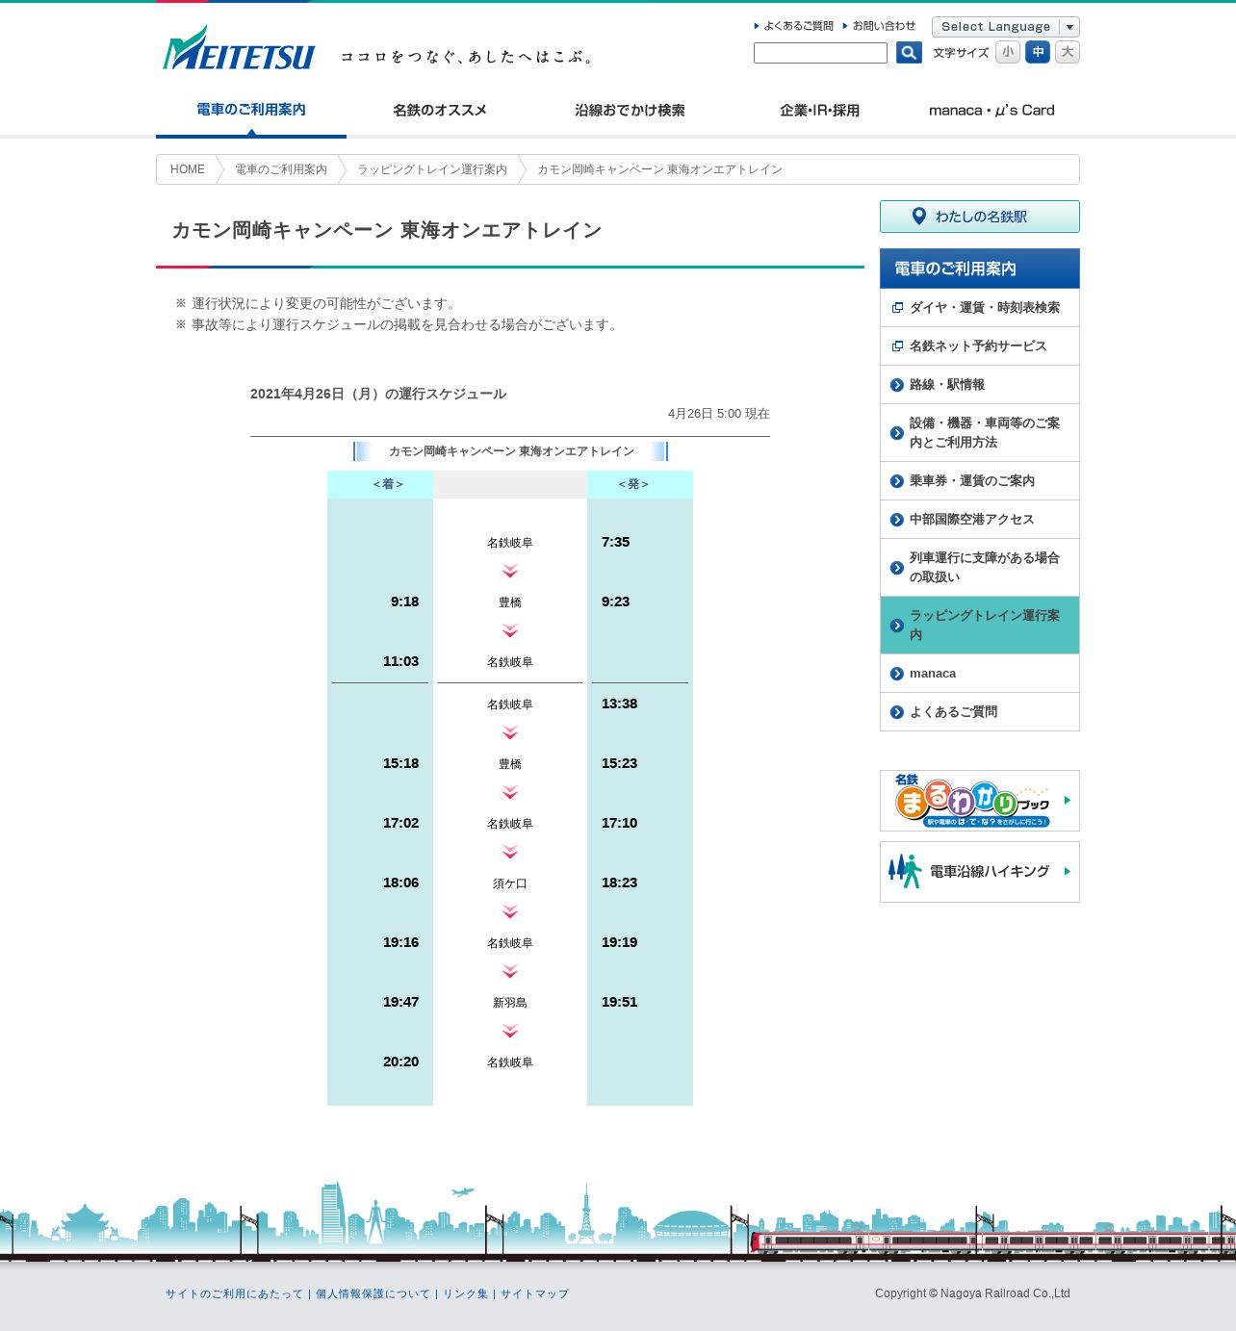Open 列車運行に支障がある場合の取扱い sidebar item
This screenshot has height=1331, width=1236.
[980, 568]
